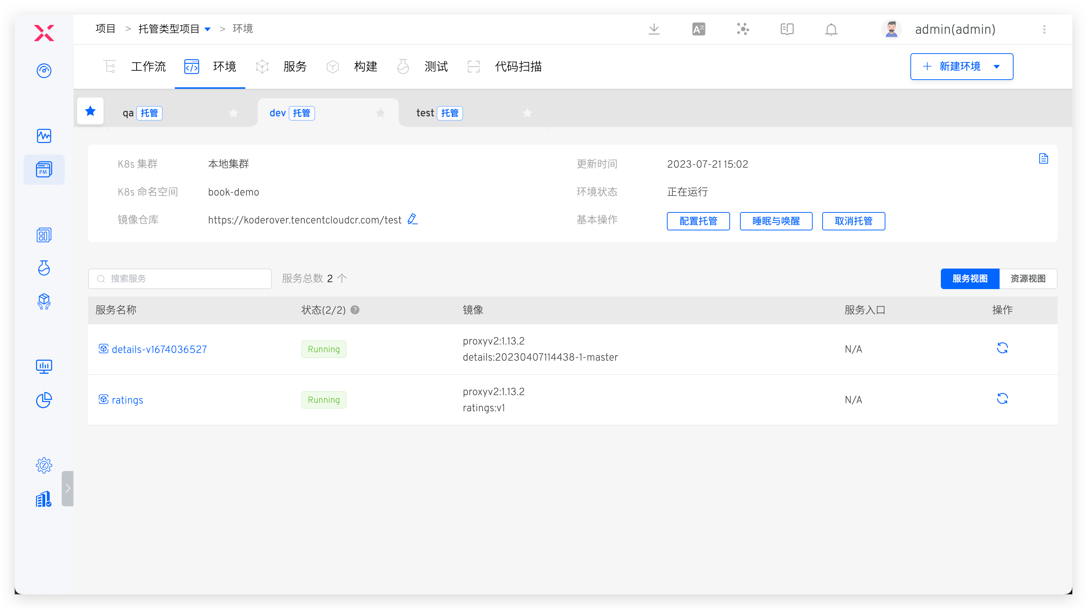
Task: Click the download icon in header
Action: [654, 29]
